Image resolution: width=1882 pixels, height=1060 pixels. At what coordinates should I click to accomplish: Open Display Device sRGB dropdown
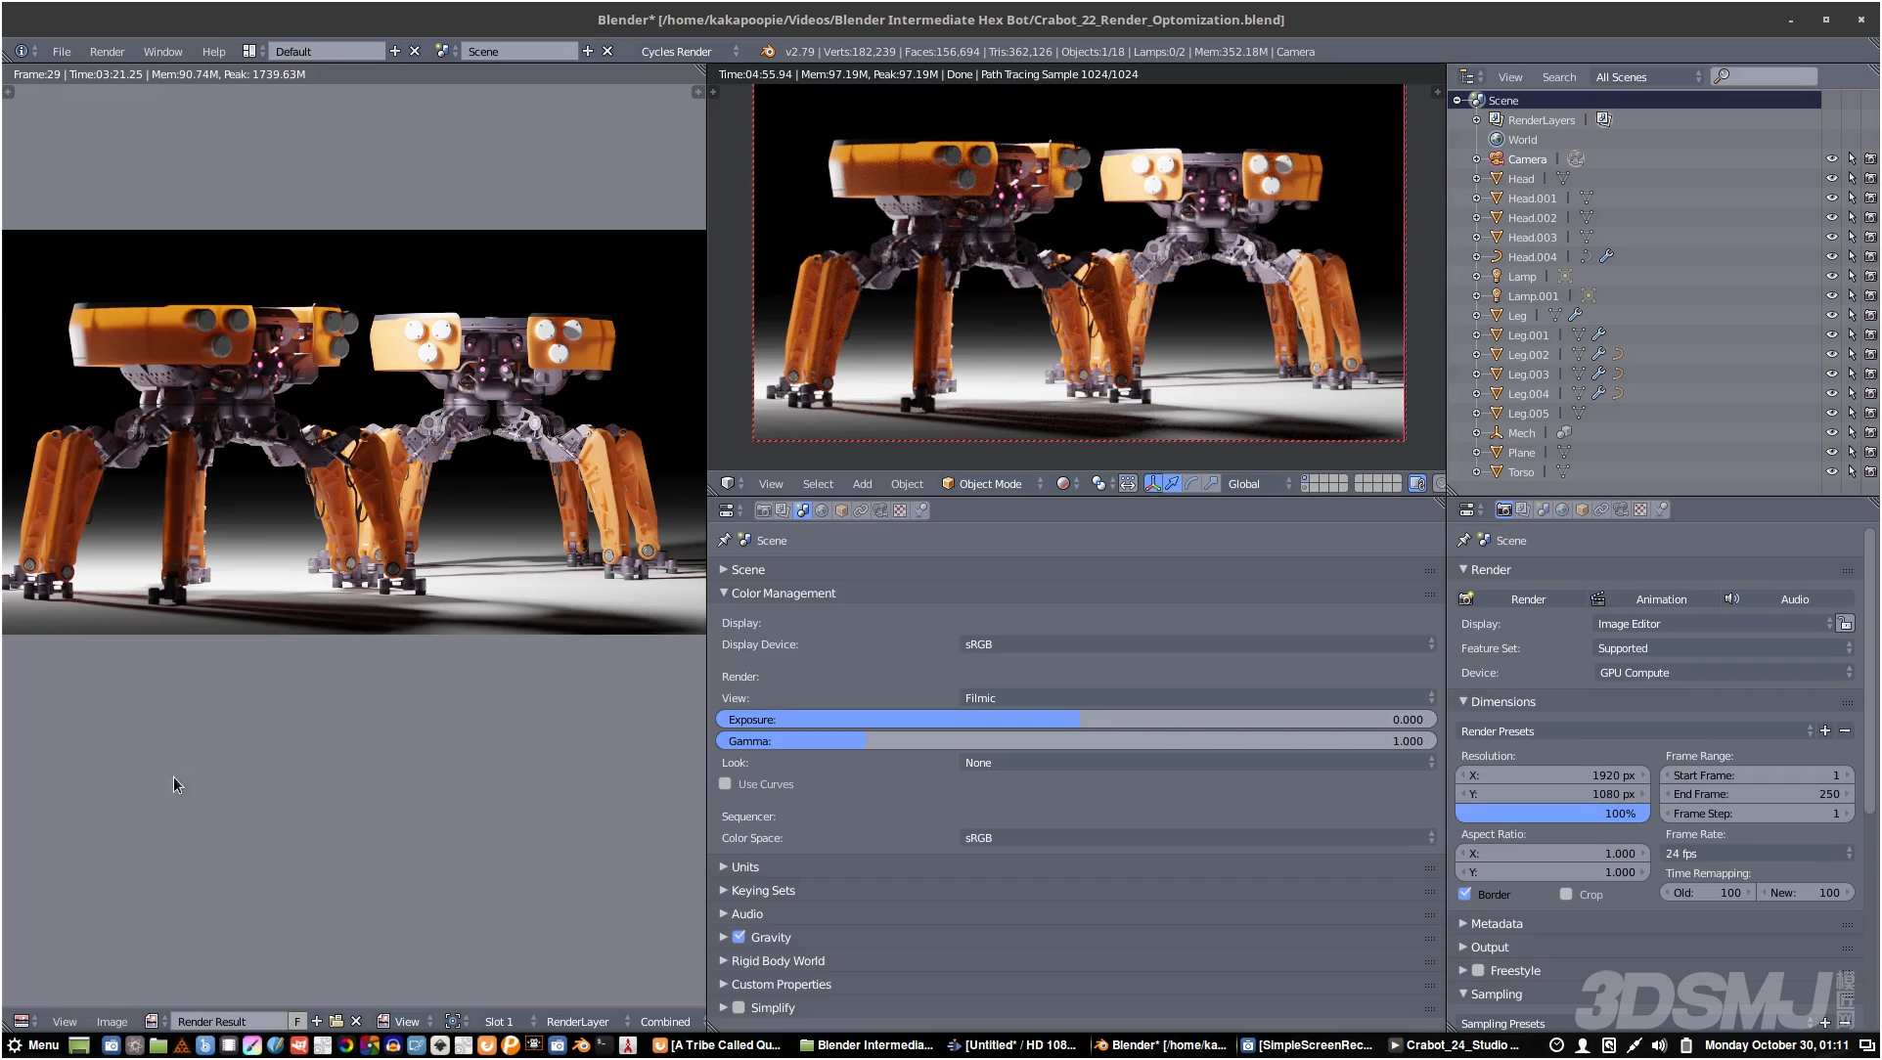[1198, 643]
